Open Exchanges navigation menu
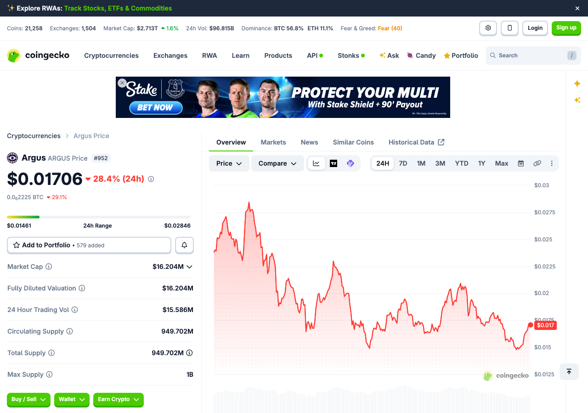 pyautogui.click(x=170, y=56)
